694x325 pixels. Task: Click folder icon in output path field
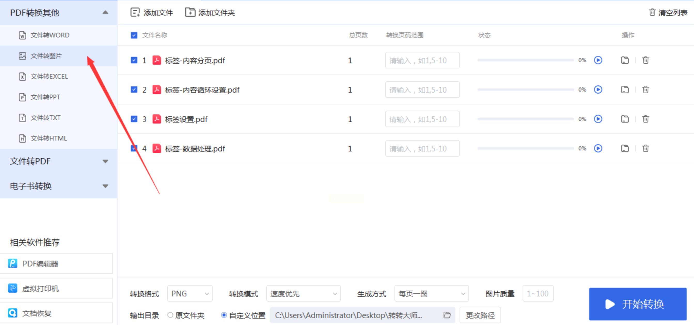[447, 315]
